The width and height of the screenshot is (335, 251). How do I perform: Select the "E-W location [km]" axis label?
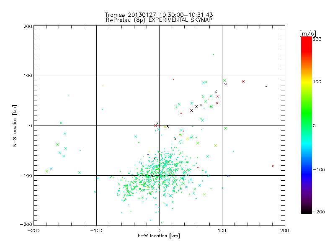159,236
